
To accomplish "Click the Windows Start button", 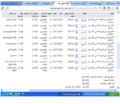I will click(113, 94).
